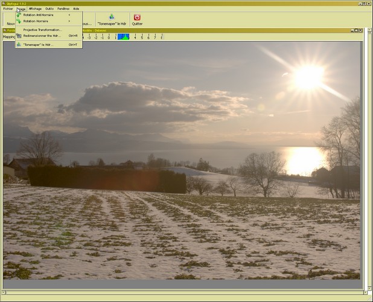Show the Aide help menu
This screenshot has height=302, width=373.
coord(76,9)
